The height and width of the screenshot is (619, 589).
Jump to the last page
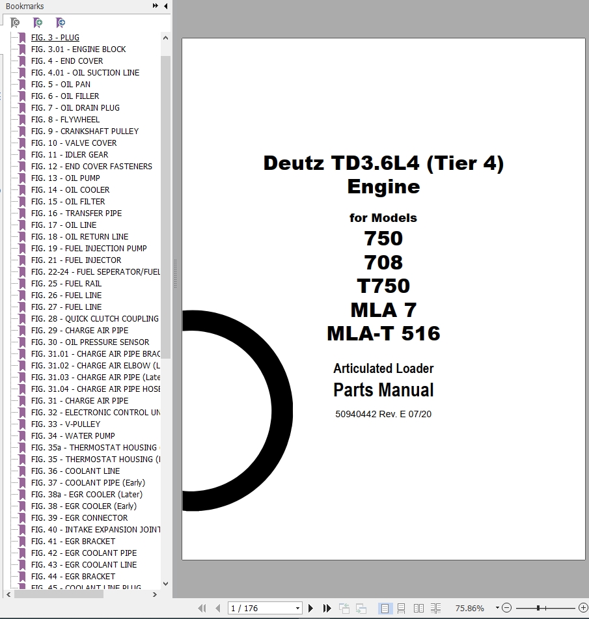327,608
